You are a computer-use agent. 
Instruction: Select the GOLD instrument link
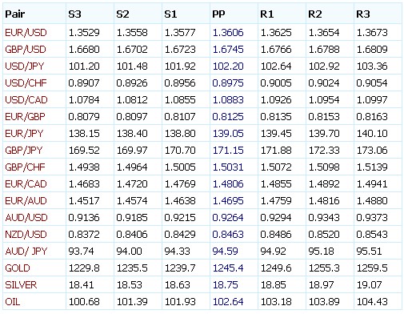click(18, 268)
